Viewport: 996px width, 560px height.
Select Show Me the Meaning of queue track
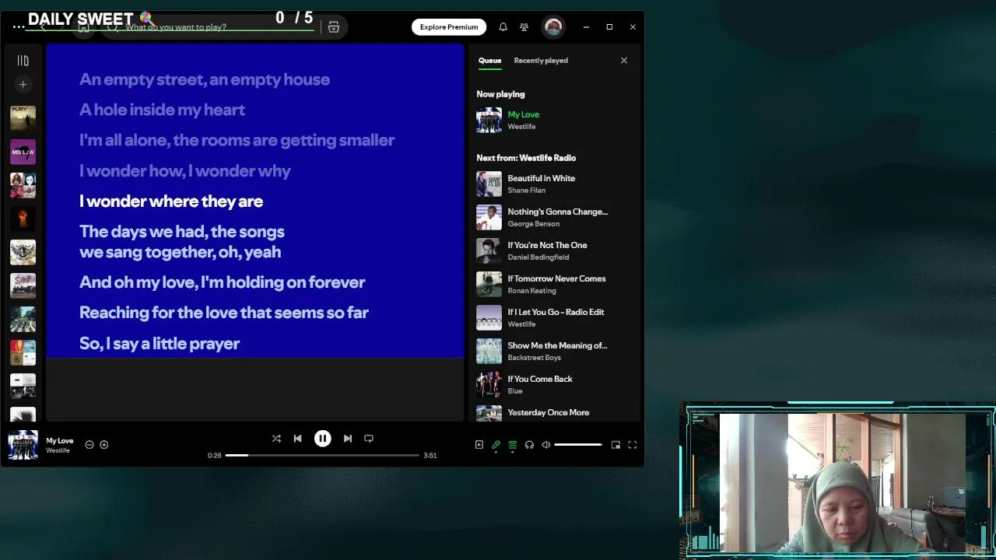553,352
